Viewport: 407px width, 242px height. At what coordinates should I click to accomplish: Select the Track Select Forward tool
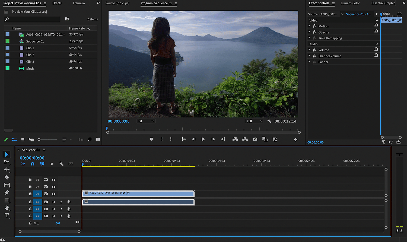click(x=7, y=162)
